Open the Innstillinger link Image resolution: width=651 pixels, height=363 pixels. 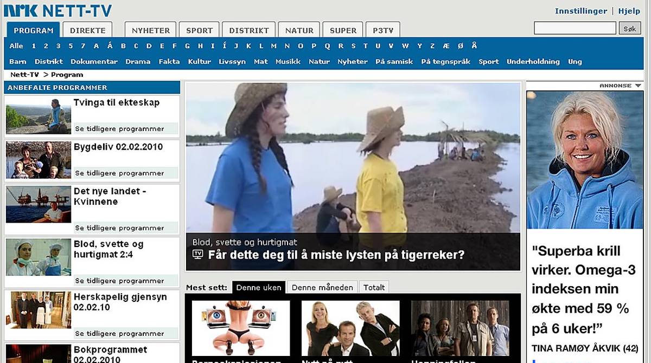[x=581, y=11]
